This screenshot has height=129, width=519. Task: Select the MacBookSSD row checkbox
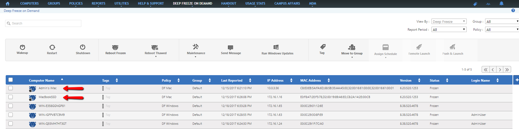[11, 97]
